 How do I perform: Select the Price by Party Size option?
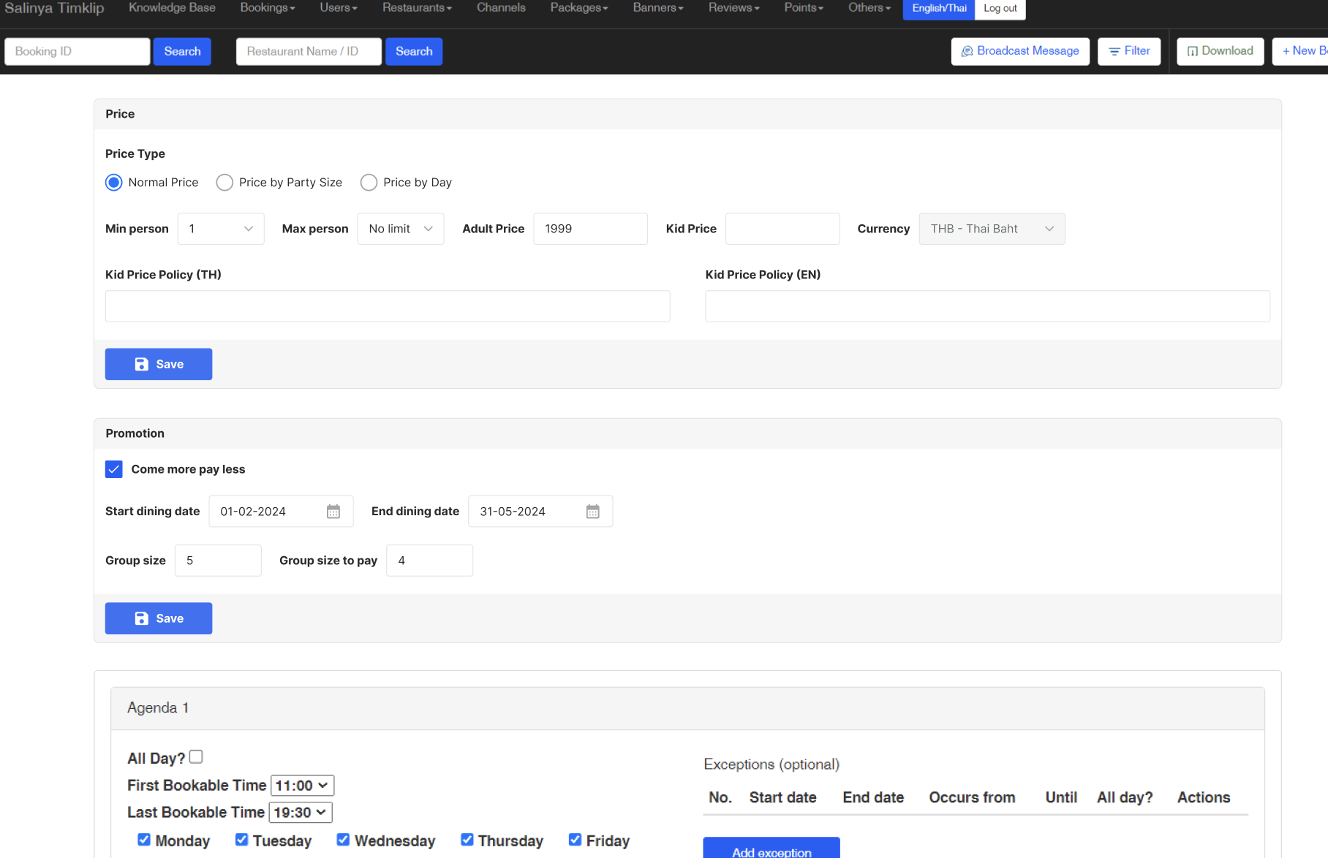pos(225,183)
